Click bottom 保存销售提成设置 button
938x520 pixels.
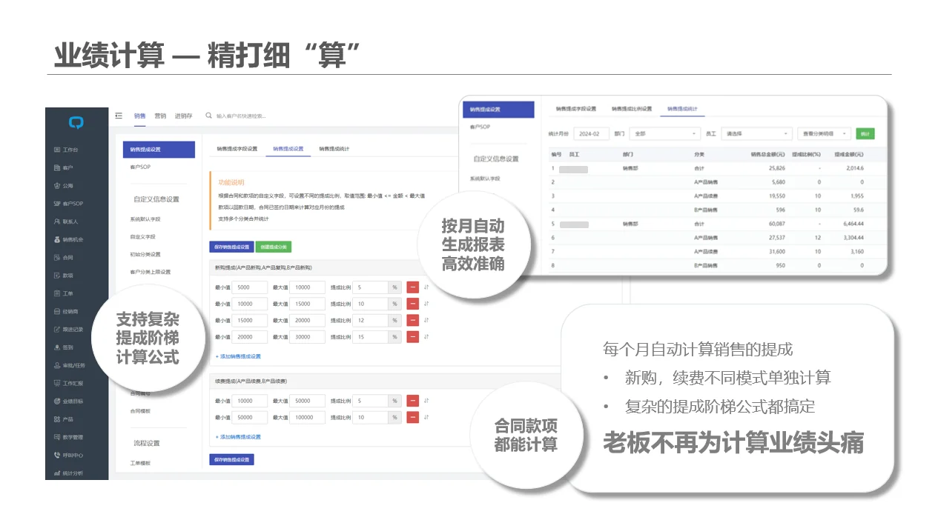[232, 459]
